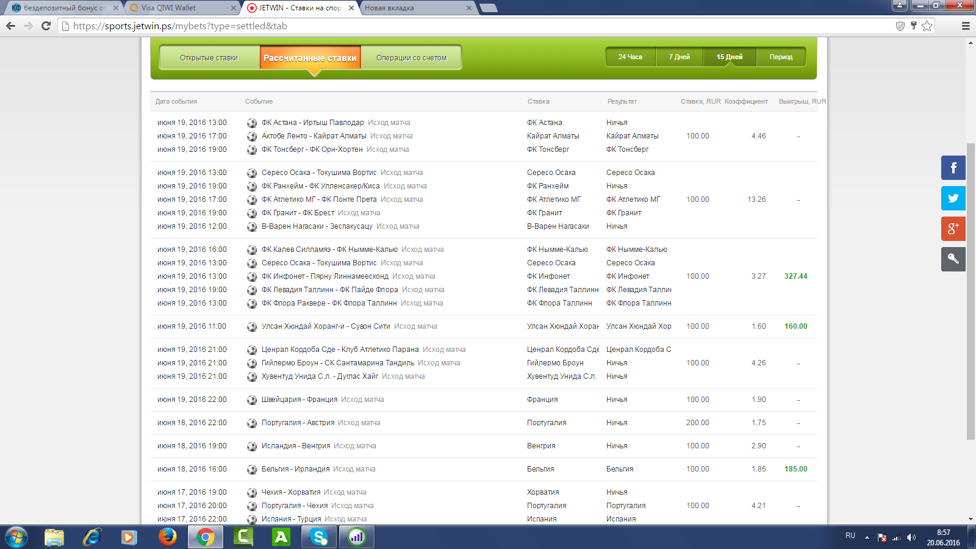Click the winnings value 185.00

[795, 469]
